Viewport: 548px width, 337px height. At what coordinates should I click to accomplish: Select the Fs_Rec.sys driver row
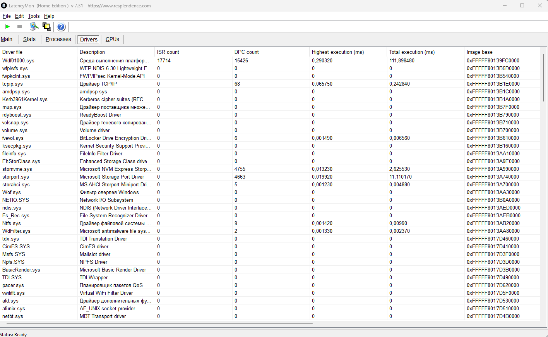270,215
